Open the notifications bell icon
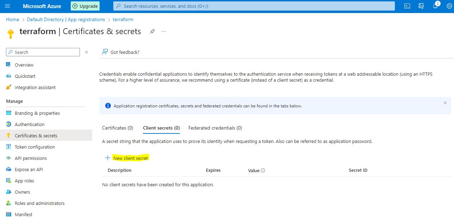Image resolution: width=454 pixels, height=219 pixels. click(435, 6)
